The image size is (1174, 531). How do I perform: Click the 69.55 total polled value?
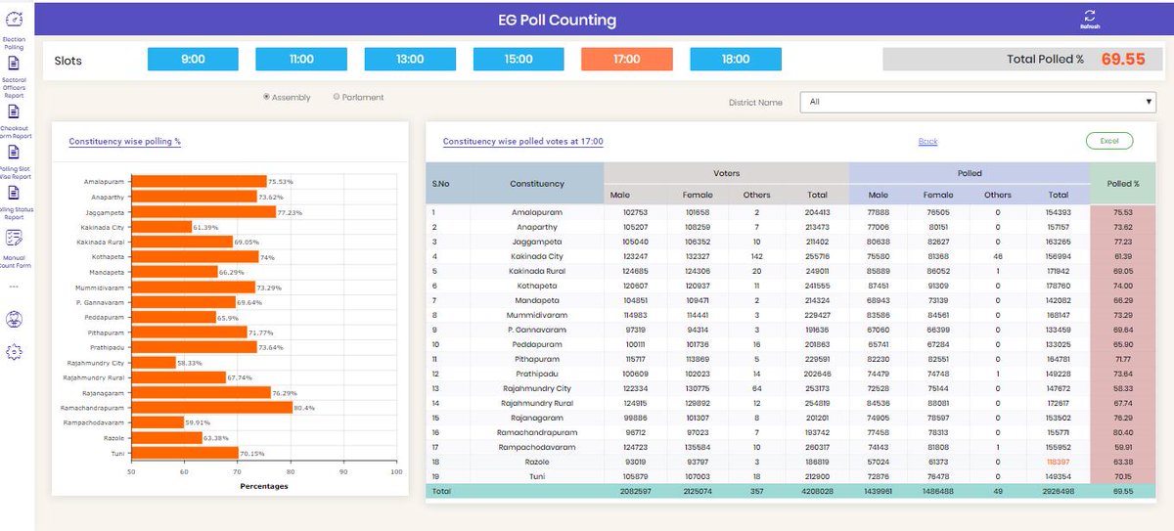[x=1123, y=59]
